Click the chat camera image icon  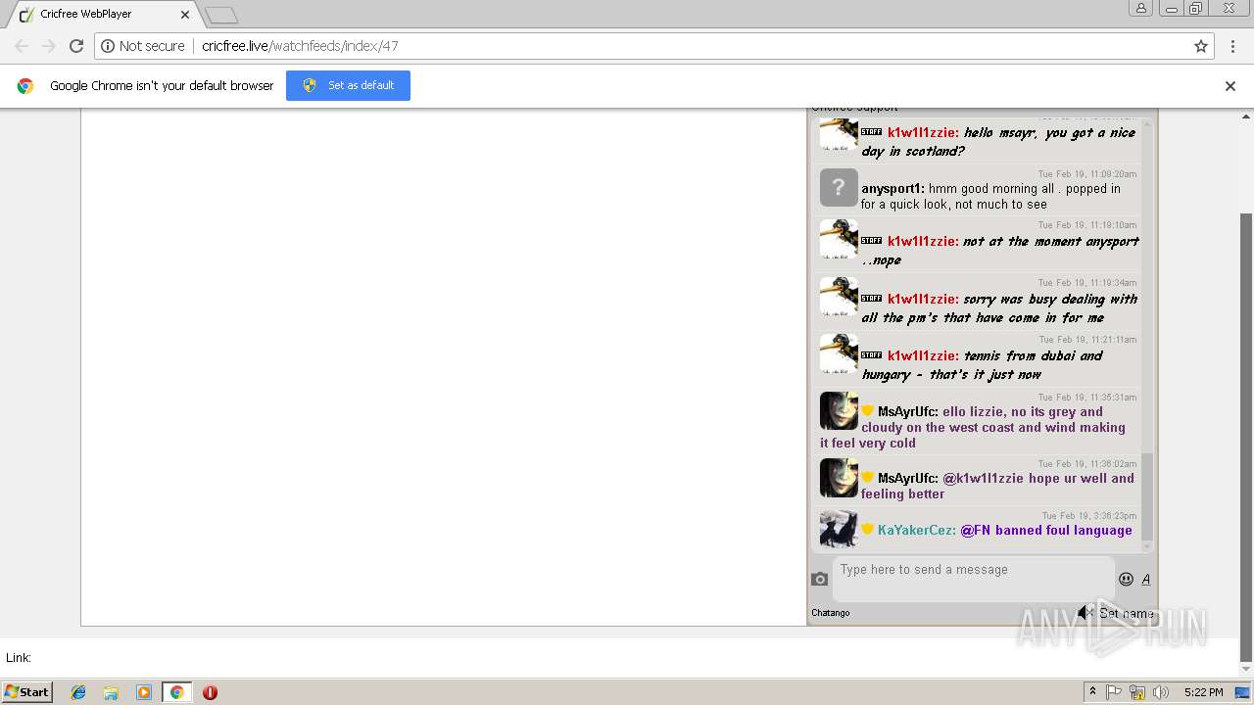[x=820, y=579]
